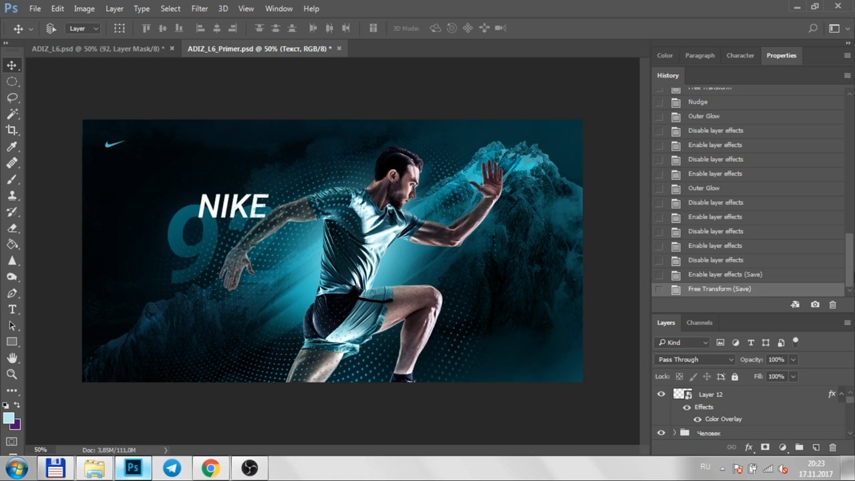
Task: Create a new group folder
Action: pyautogui.click(x=799, y=447)
